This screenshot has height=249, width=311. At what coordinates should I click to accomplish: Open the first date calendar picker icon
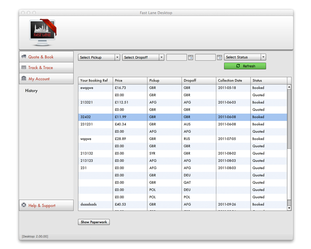[x=191, y=57]
